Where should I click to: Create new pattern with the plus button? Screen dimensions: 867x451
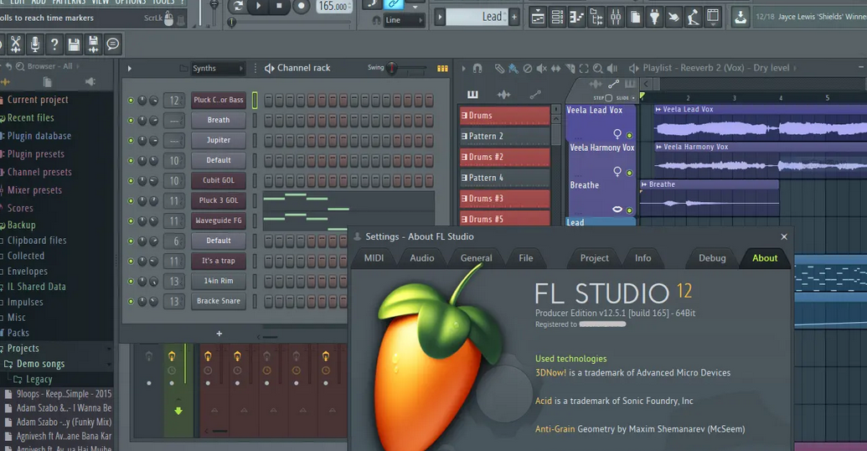pos(514,17)
